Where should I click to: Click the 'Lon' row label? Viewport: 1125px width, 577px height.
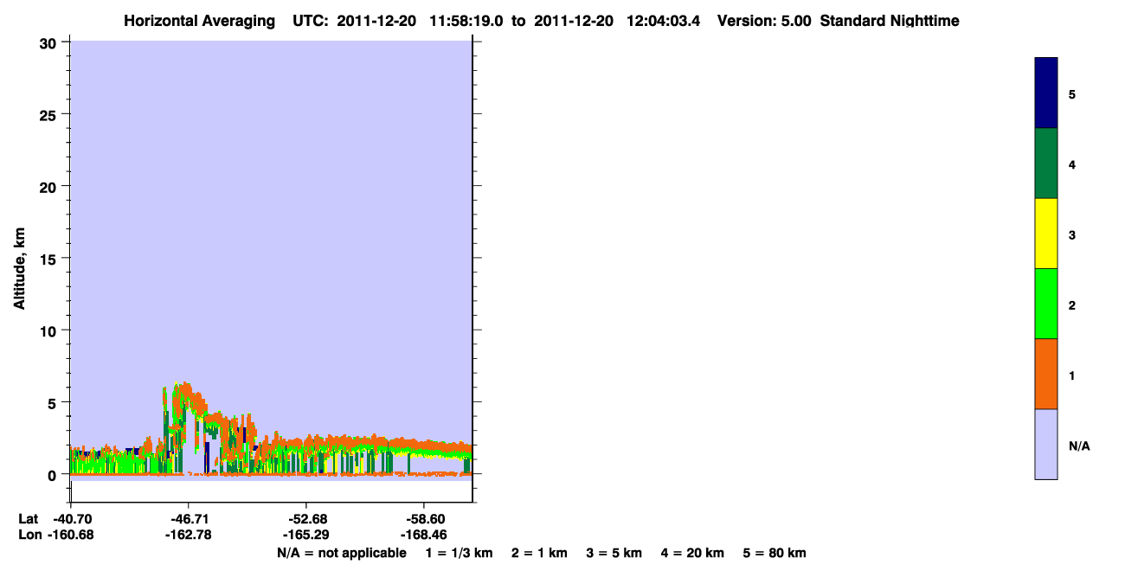click(x=29, y=535)
